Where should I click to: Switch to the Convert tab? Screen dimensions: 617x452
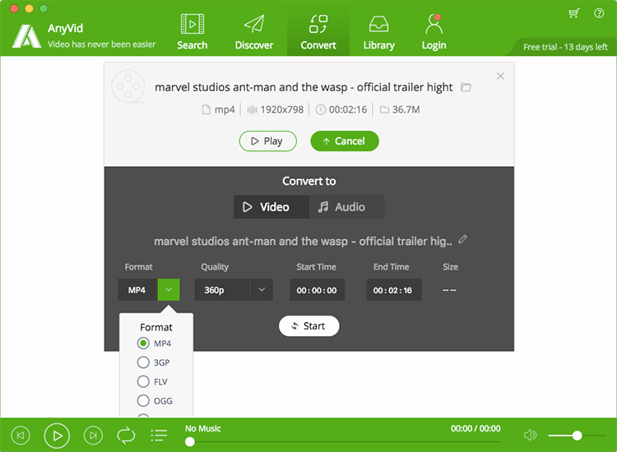click(318, 32)
